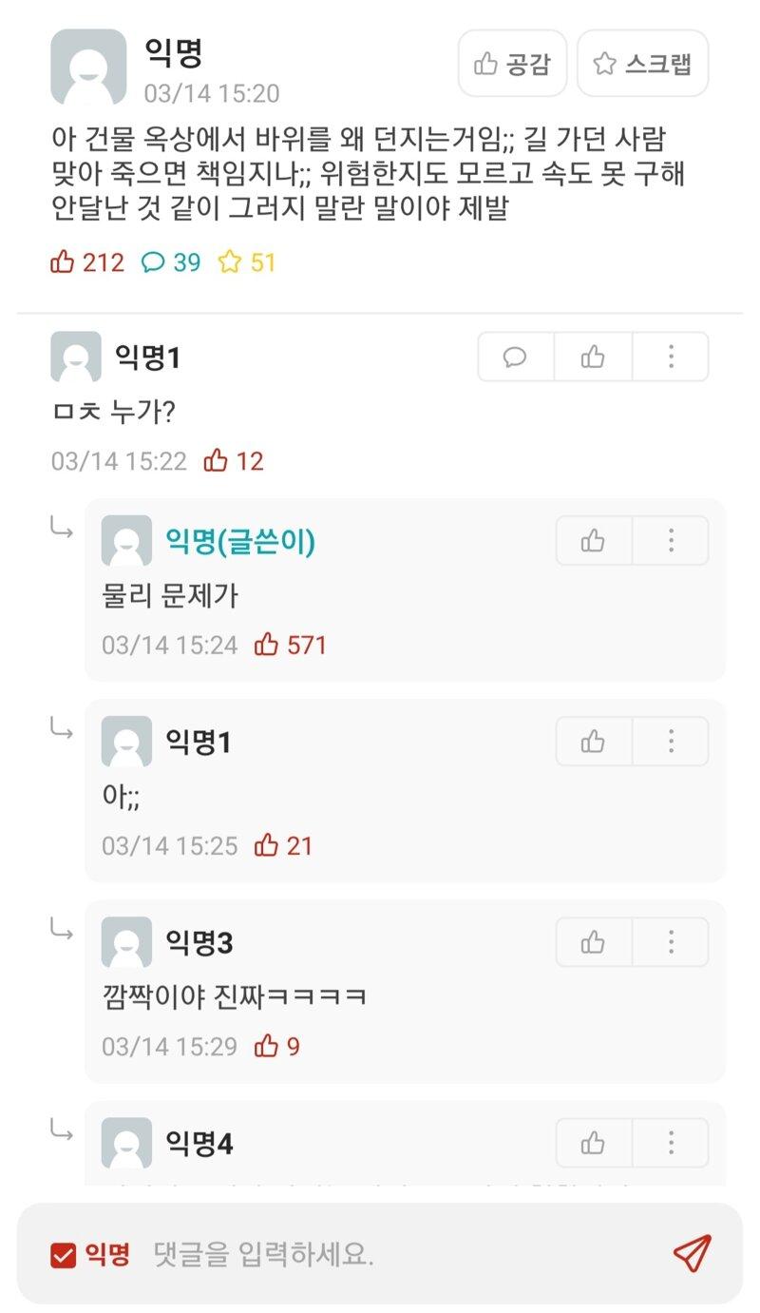Like 익명1's top-level comment via the thumbs-up button
Image resolution: width=760 pixels, height=1313 pixels.
pyautogui.click(x=593, y=357)
